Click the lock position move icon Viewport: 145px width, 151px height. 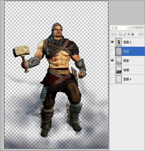(128, 34)
